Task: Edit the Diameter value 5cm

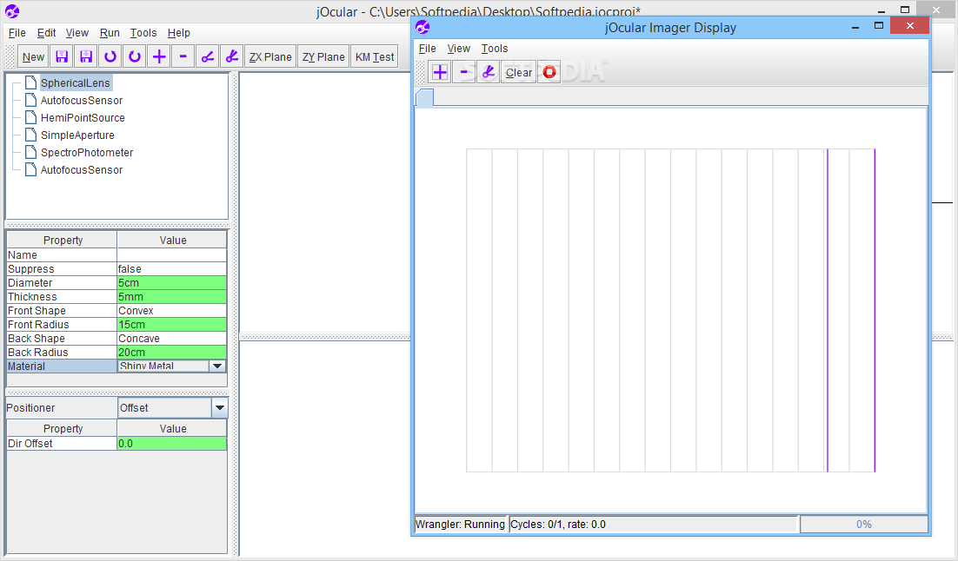Action: [x=171, y=283]
